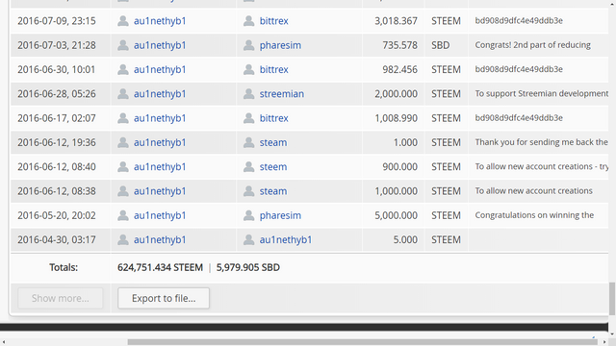Image resolution: width=616 pixels, height=346 pixels.
Task: Click the Export to file button
Action: 164,298
